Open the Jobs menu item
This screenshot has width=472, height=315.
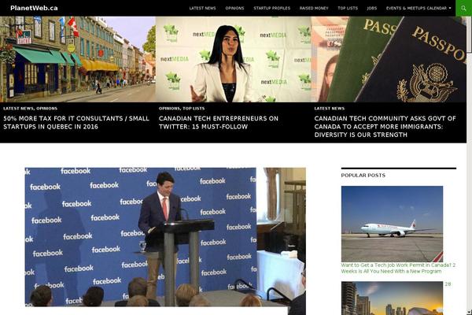click(372, 8)
